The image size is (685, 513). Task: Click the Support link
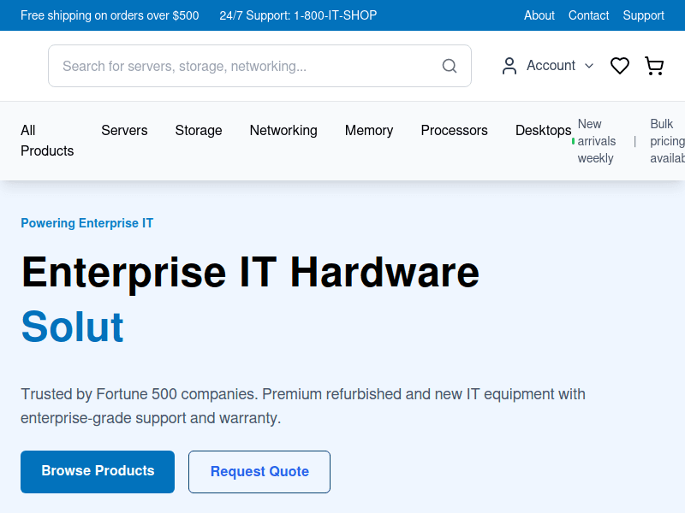(643, 15)
